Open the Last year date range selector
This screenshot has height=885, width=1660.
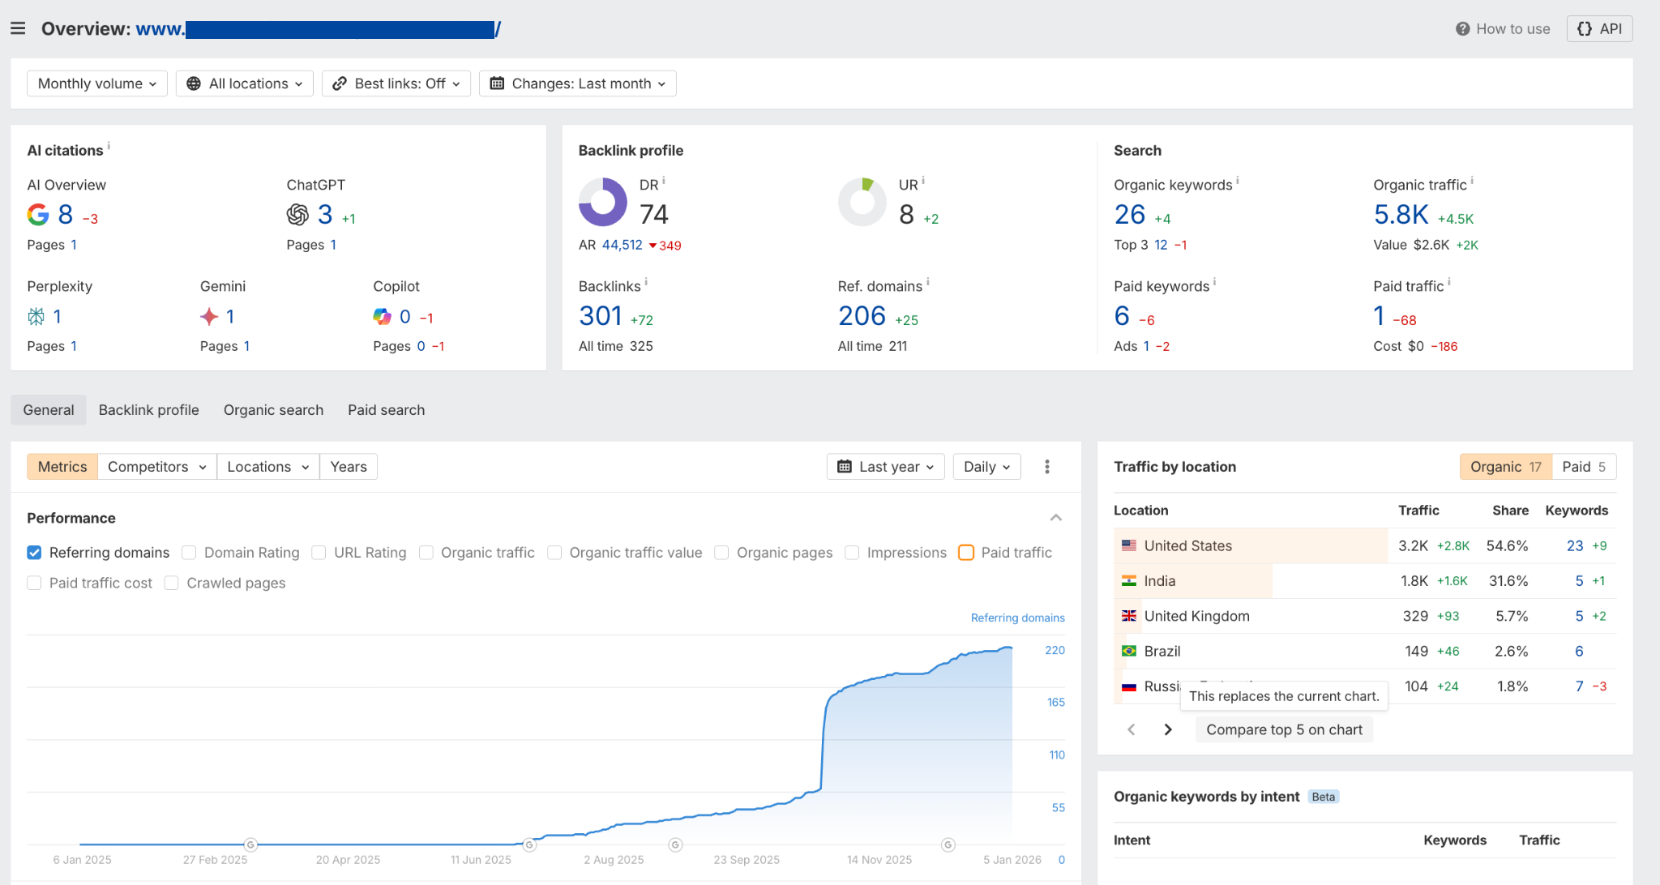point(885,466)
